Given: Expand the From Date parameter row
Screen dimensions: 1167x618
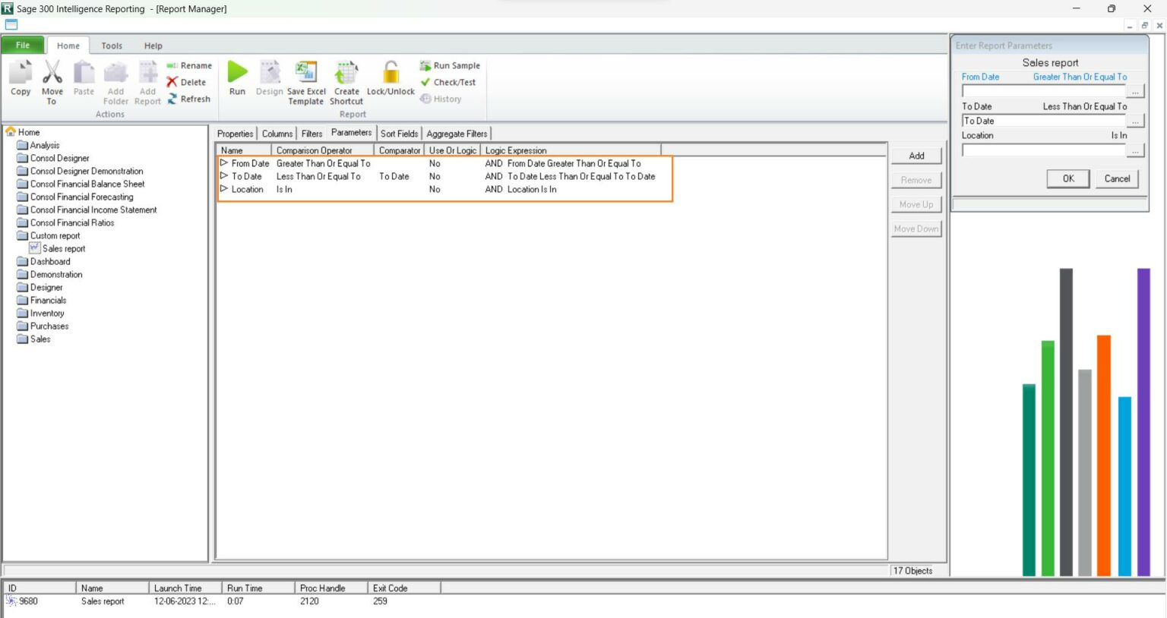Looking at the screenshot, I should [x=224, y=163].
